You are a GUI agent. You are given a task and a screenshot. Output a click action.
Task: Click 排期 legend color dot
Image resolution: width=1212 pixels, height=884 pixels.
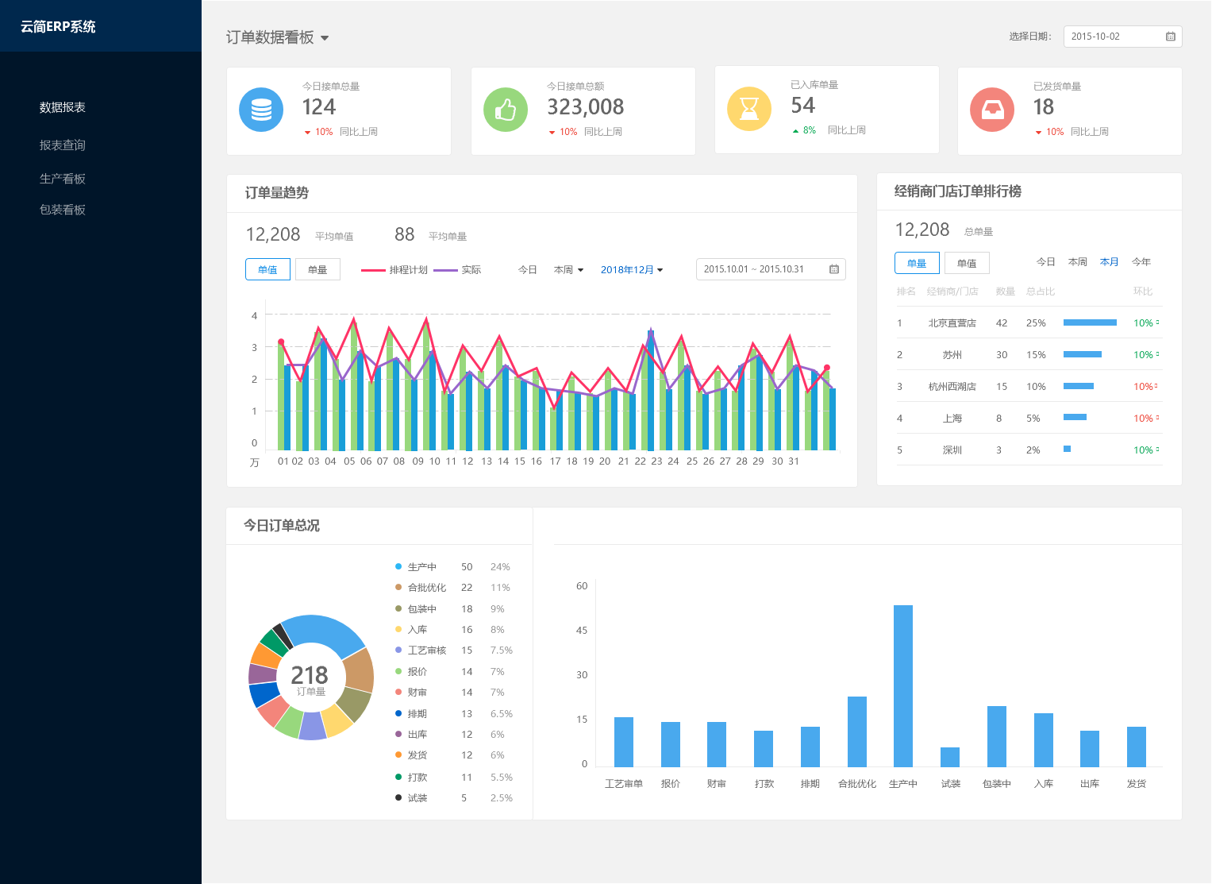point(398,713)
